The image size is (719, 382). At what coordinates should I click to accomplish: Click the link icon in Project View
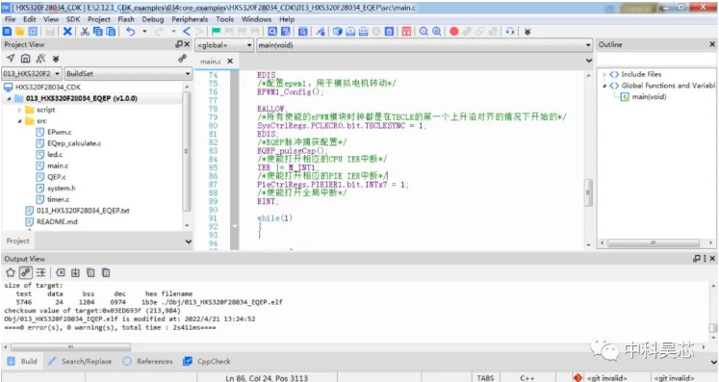click(182, 59)
